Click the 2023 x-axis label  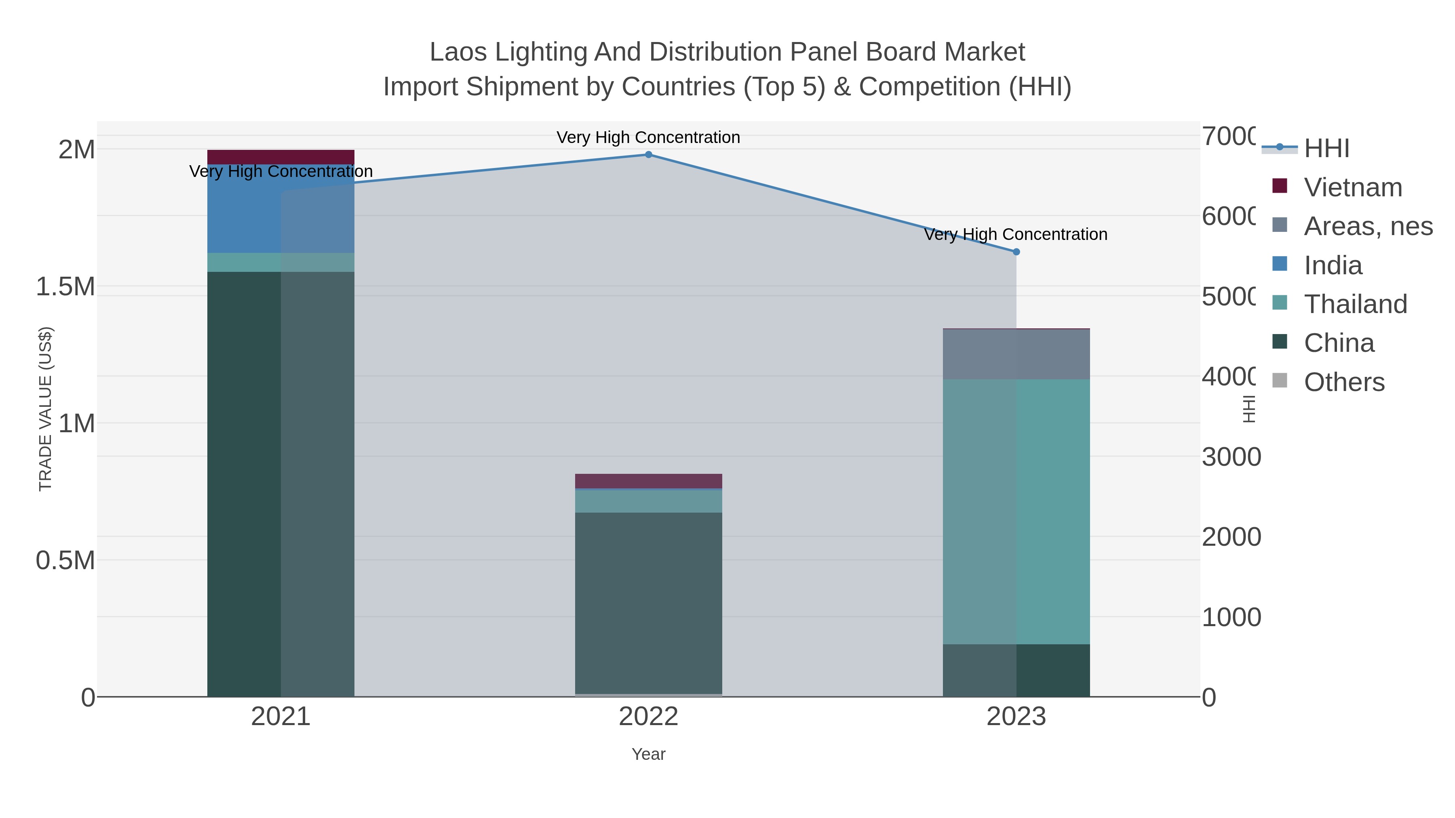(1016, 717)
